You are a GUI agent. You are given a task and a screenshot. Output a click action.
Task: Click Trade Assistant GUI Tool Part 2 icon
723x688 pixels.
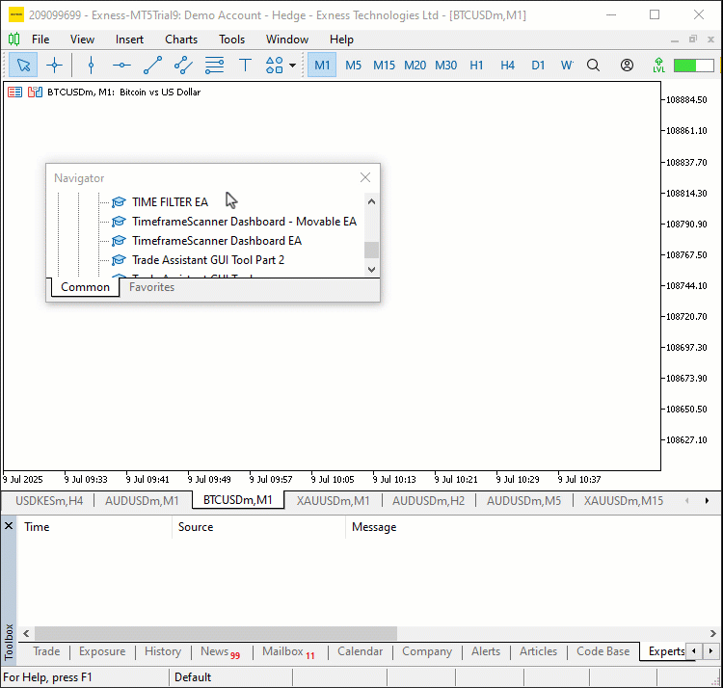[119, 260]
